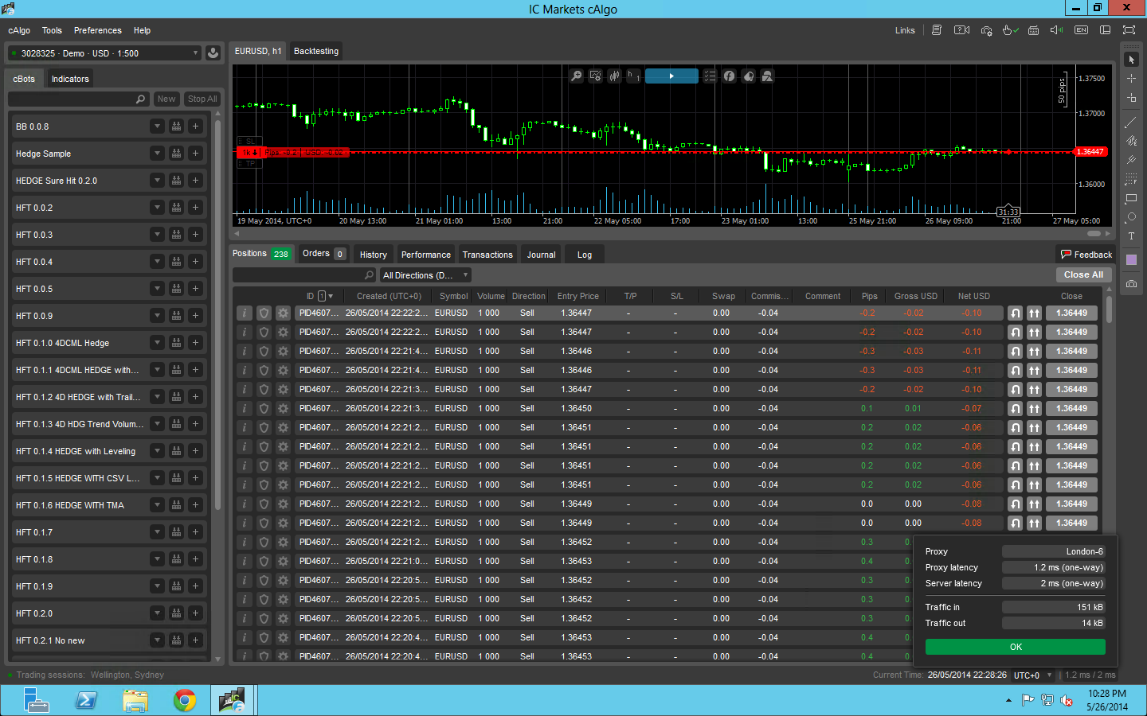Start backtesting with blue play button
The image size is (1147, 716).
pyautogui.click(x=671, y=76)
